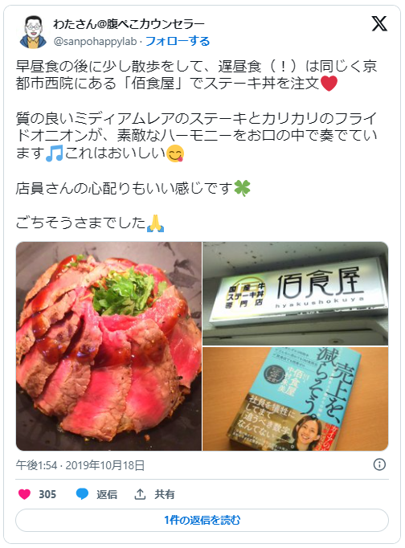Open the 佰食屋 signboard photo
Viewport: 405px width, 548px height.
tap(295, 293)
